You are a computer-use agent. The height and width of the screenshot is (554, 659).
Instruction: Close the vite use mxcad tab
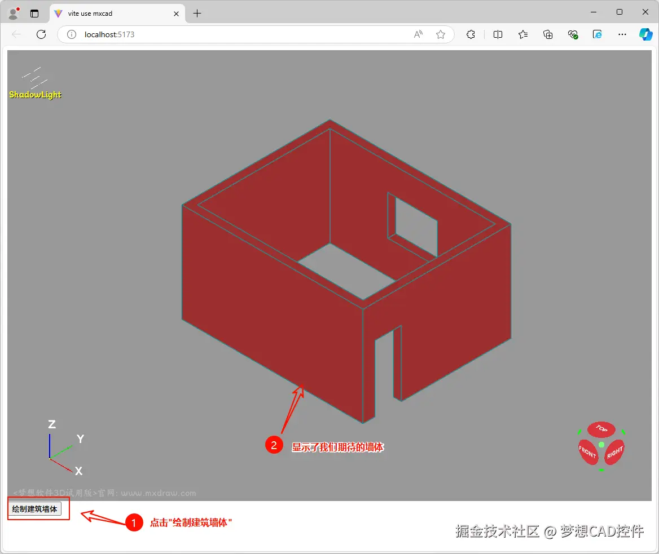pyautogui.click(x=176, y=14)
